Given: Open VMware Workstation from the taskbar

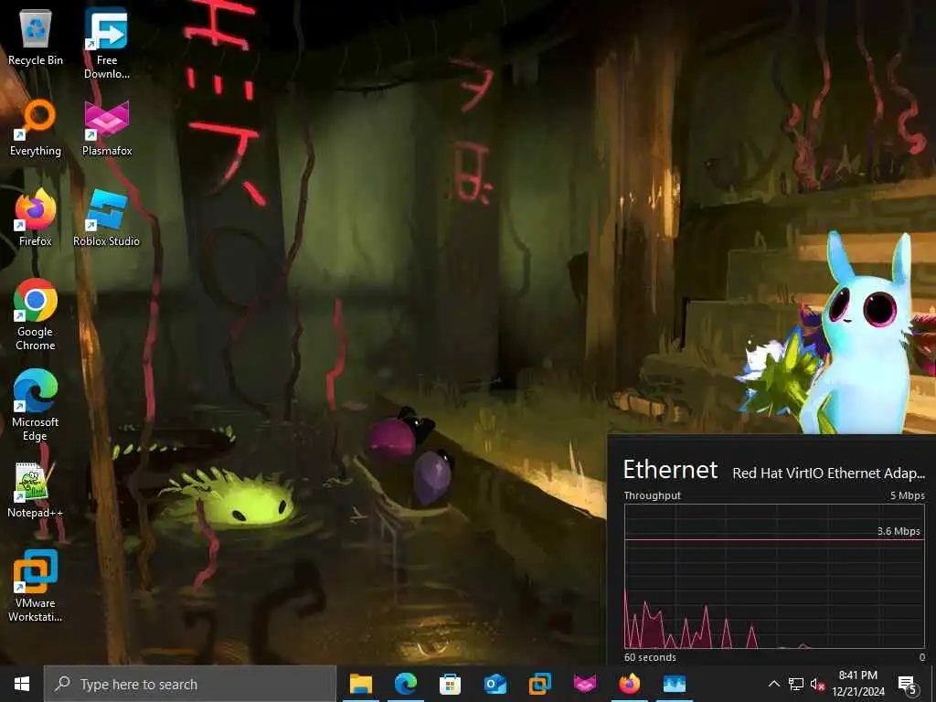Looking at the screenshot, I should tap(539, 684).
